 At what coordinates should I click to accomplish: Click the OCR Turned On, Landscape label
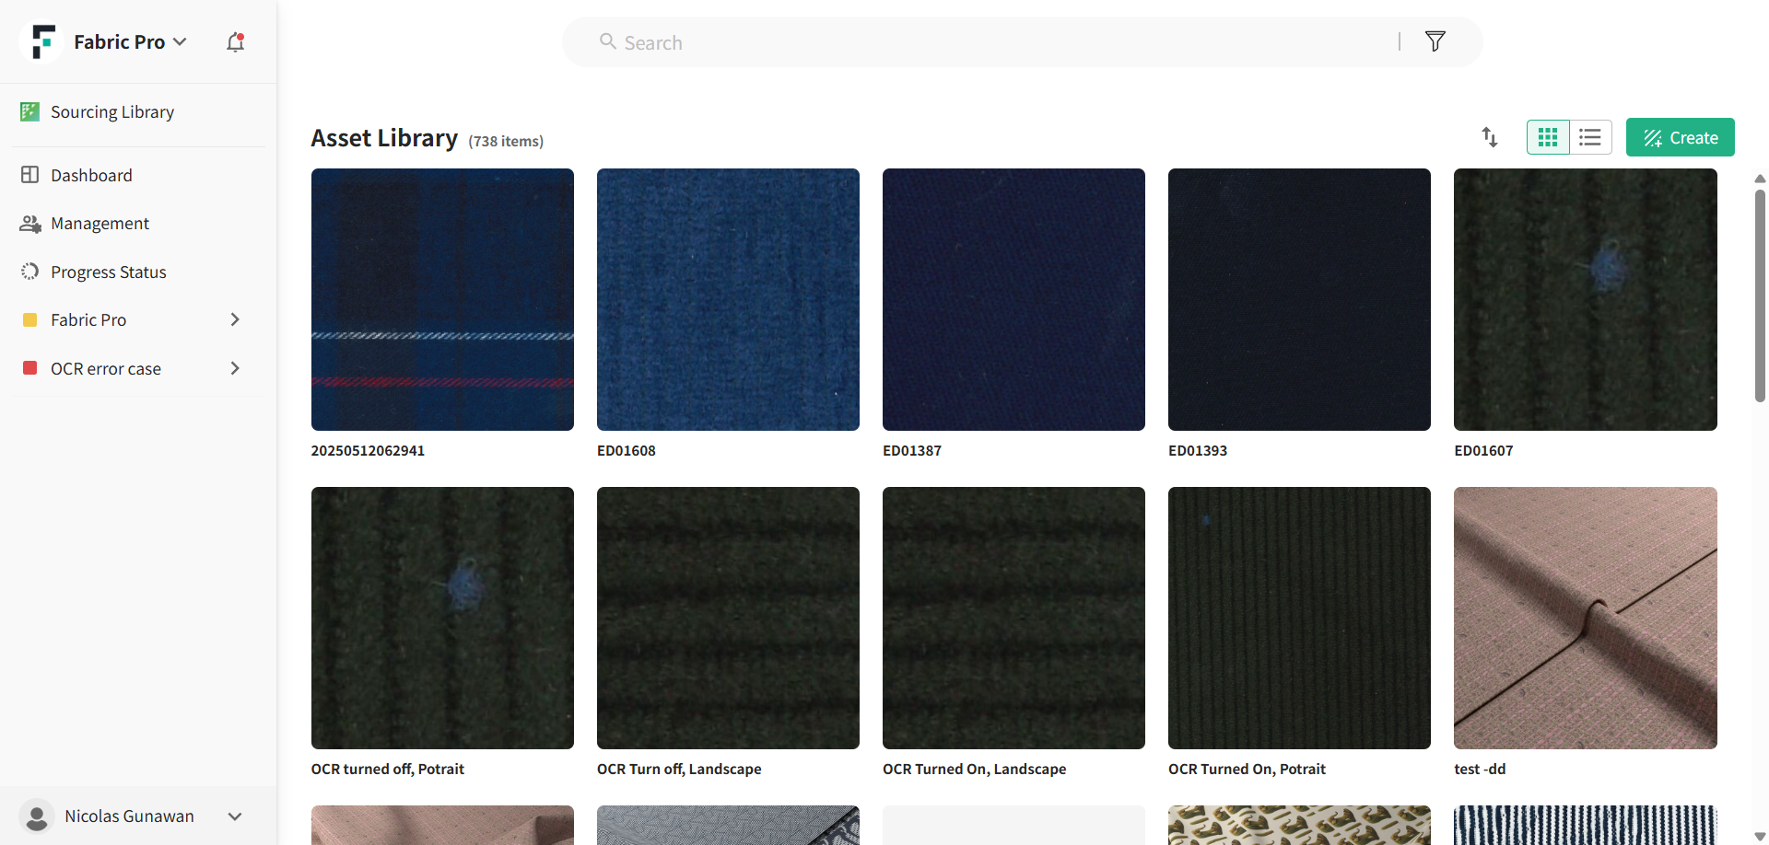974,770
